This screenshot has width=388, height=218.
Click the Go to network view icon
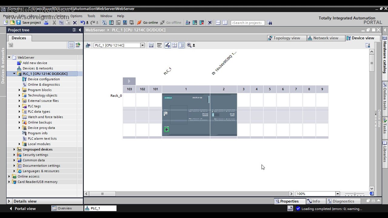[88, 45]
